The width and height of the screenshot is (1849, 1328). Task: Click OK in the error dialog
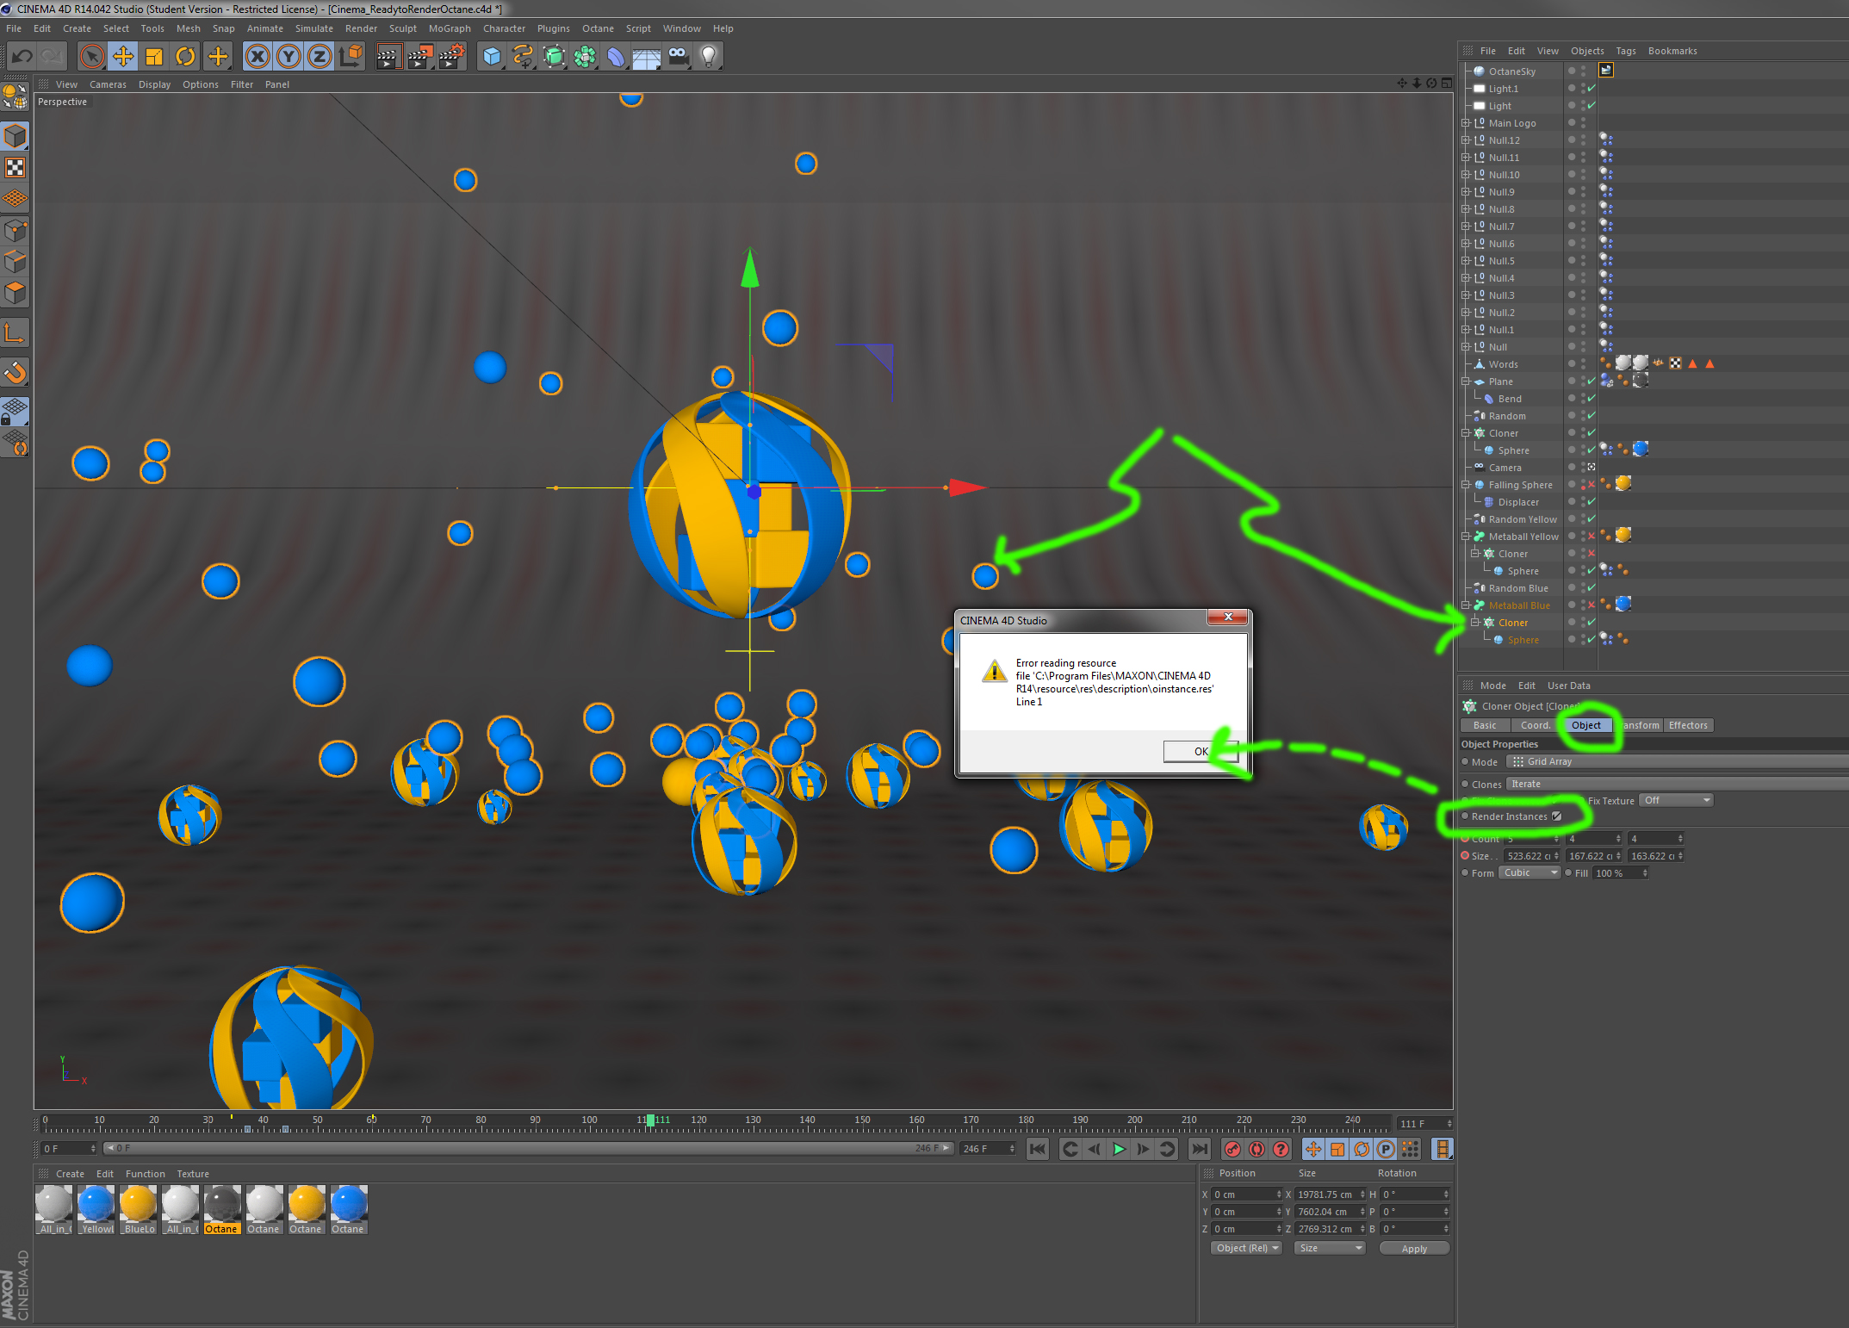point(1200,751)
